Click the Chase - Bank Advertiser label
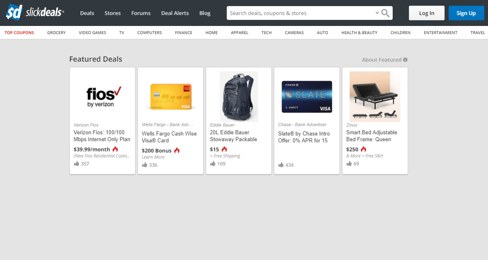This screenshot has width=488, height=260. click(x=303, y=125)
